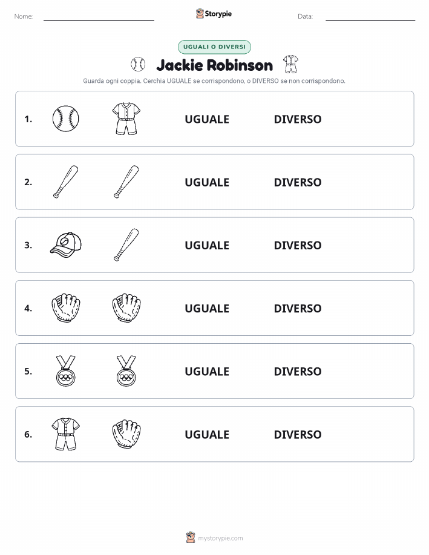Screen dimensions: 429x555
Task: Select DIVERSO for row 1
Action: point(298,119)
